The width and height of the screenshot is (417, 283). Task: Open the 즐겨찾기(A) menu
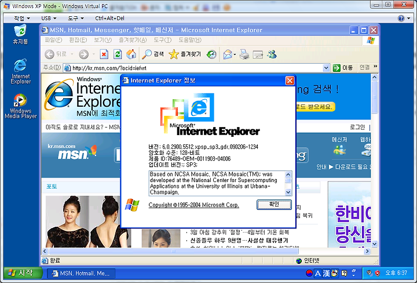point(133,40)
